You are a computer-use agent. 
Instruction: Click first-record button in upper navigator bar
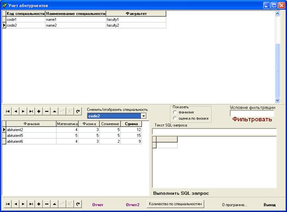click(x=7, y=111)
